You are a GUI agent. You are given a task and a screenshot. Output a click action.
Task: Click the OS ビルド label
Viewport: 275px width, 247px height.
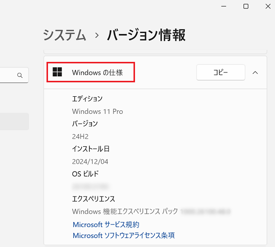(x=85, y=174)
